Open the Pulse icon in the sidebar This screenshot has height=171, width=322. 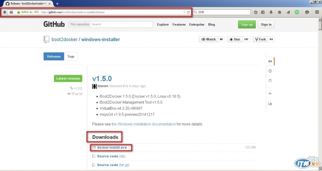tap(270, 94)
